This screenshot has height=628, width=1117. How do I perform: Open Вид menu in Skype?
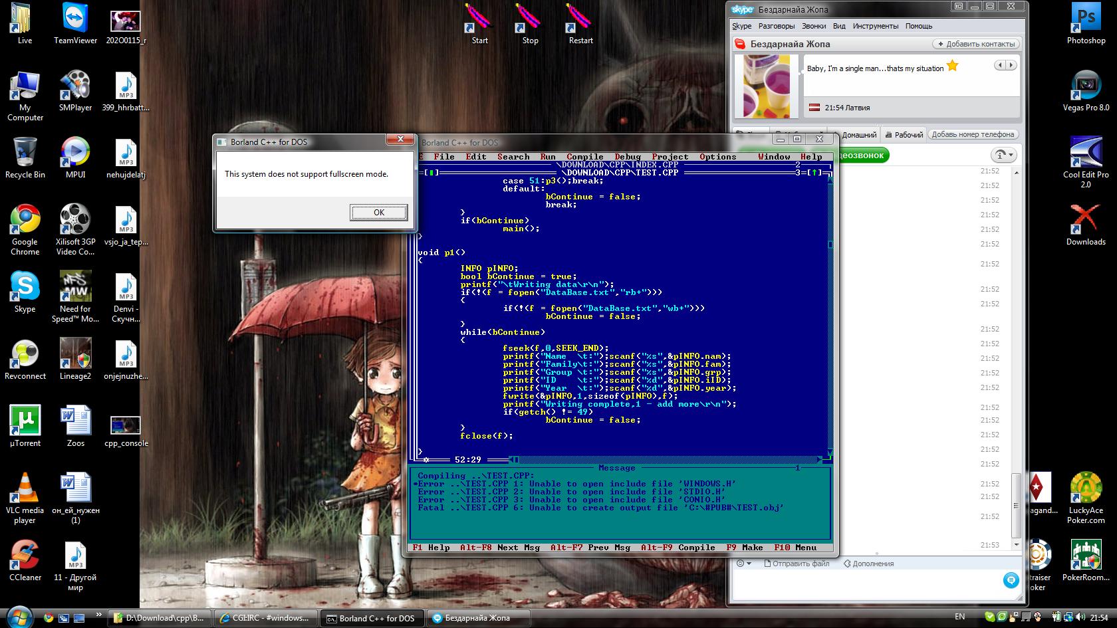click(839, 26)
